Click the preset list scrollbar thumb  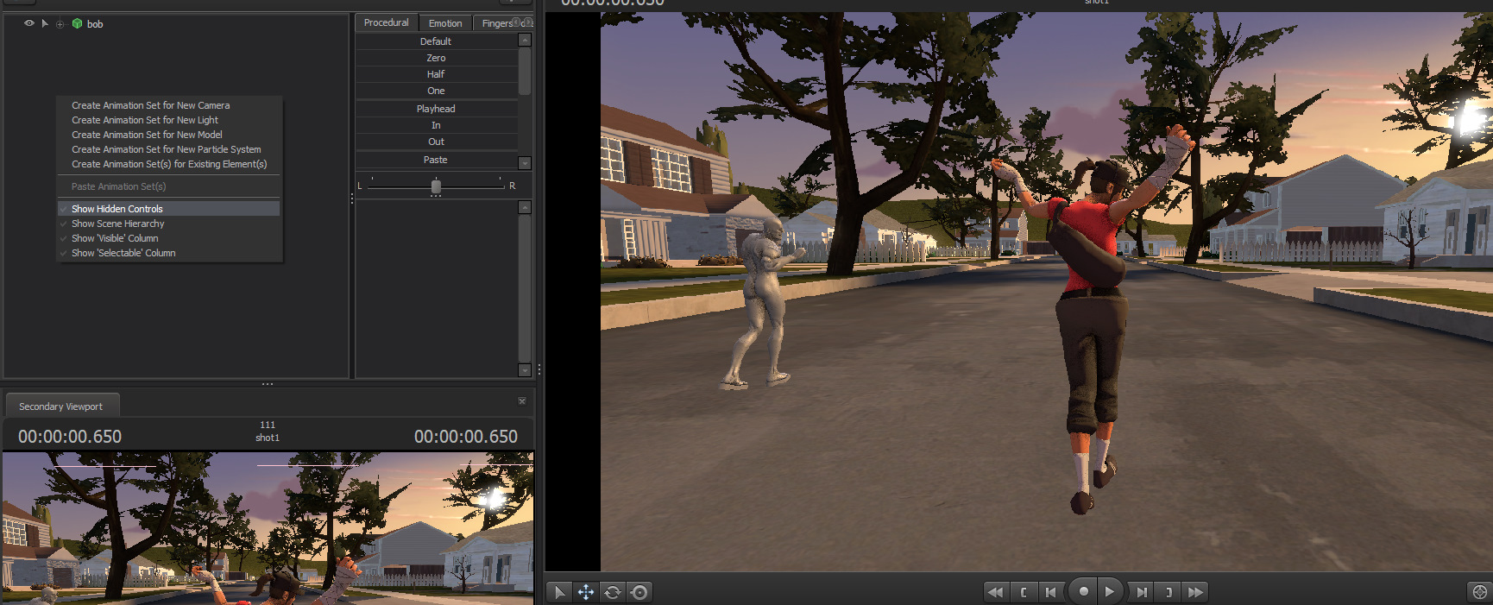pos(525,71)
